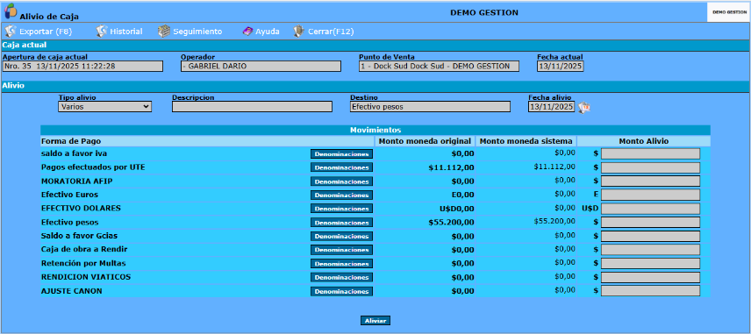Screen dimensions: 751x334
Task: Open Denominaciones for Pagos efectuados por UTE
Action: [x=341, y=167]
